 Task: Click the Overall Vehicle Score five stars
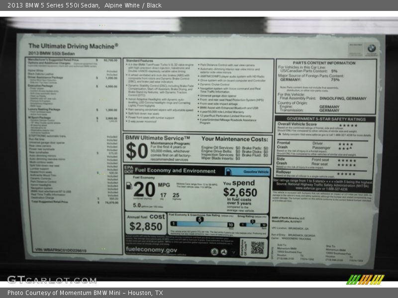[x=348, y=126]
